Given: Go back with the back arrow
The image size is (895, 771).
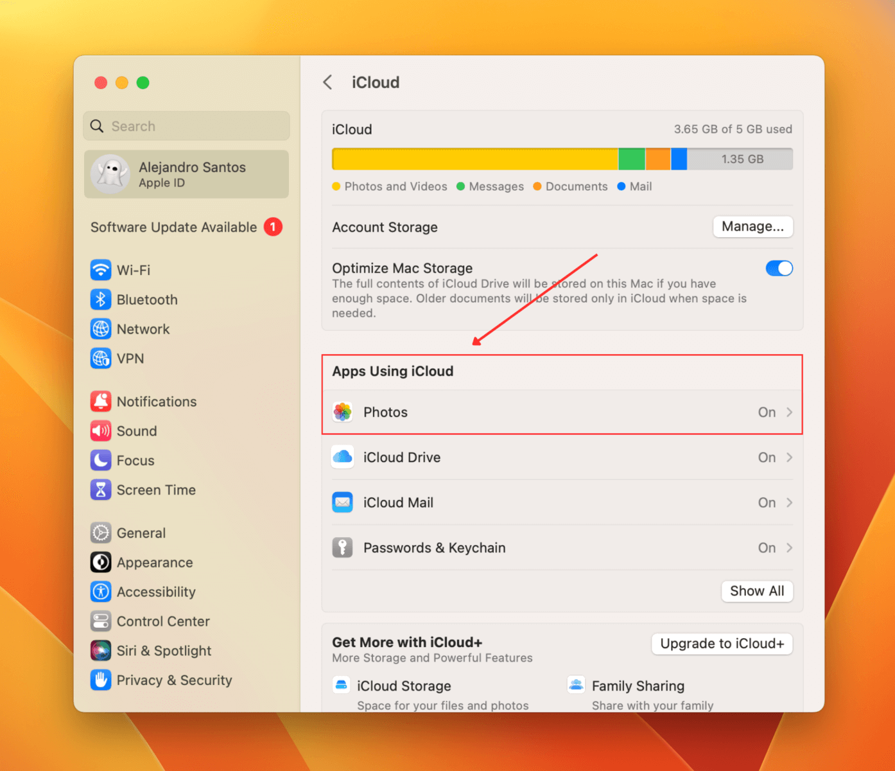Looking at the screenshot, I should coord(327,82).
